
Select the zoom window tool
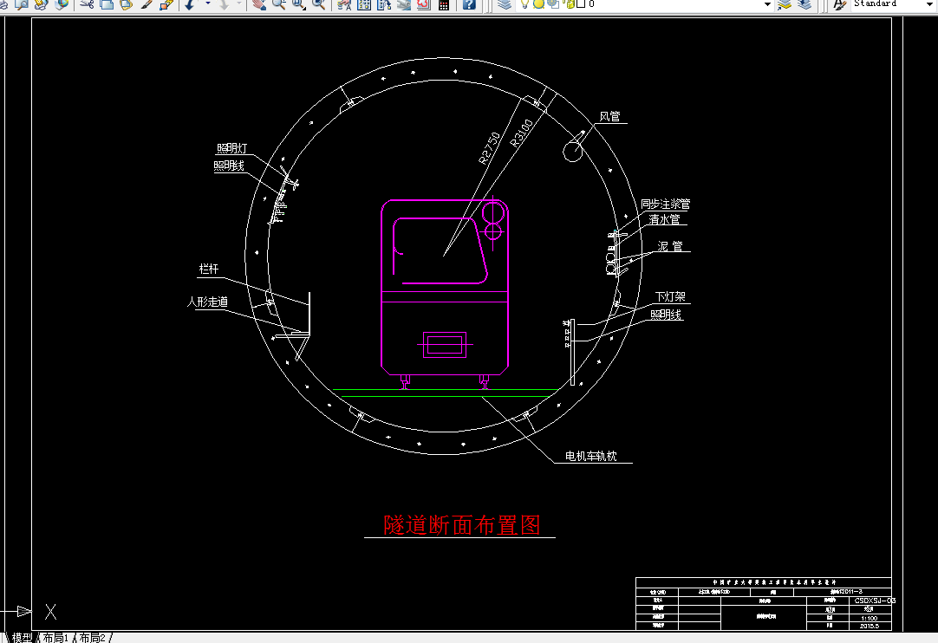pyautogui.click(x=298, y=4)
